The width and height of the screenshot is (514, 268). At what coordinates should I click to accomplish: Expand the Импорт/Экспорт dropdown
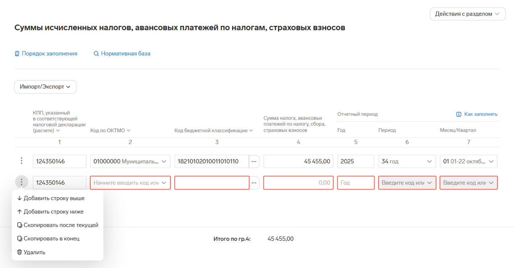[45, 87]
